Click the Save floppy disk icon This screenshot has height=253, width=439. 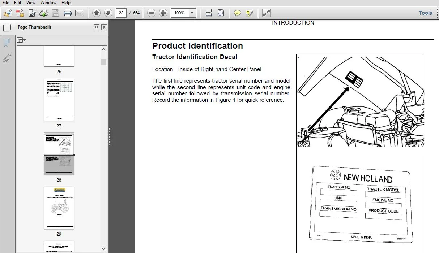(56, 13)
